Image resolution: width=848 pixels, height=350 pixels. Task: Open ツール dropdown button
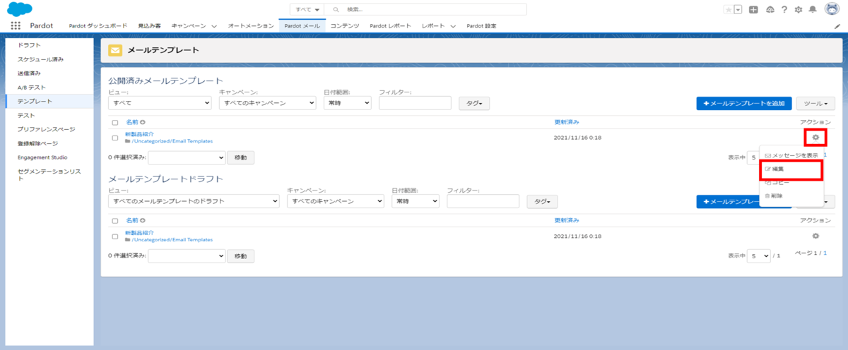815,103
